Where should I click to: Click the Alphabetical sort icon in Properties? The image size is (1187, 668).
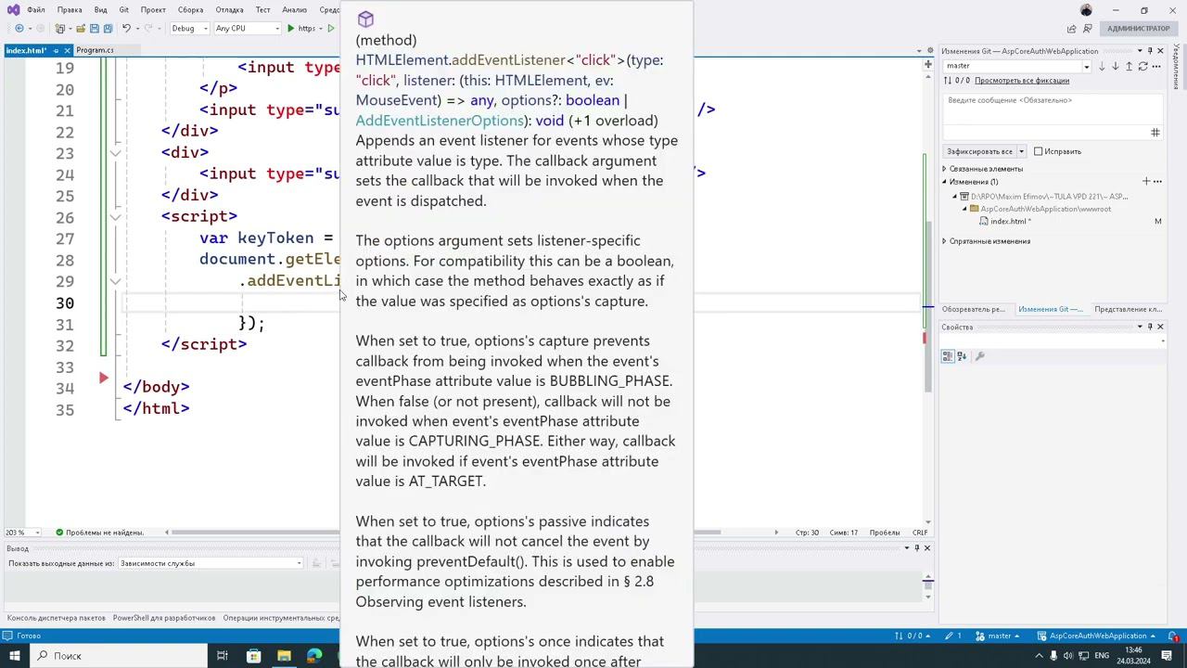[962, 356]
